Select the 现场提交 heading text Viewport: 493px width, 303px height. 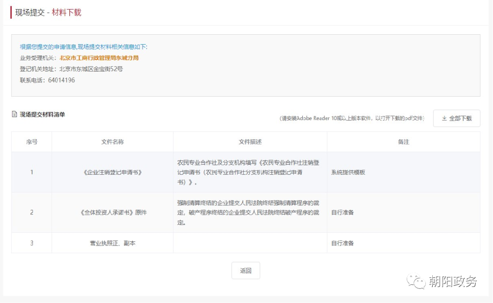(x=30, y=13)
